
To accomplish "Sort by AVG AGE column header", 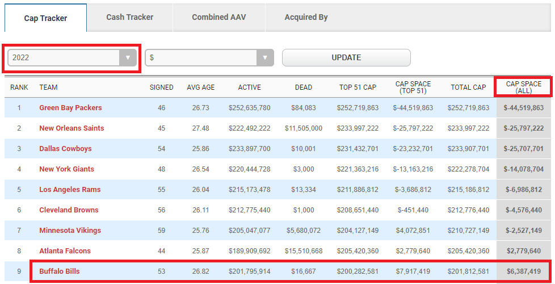I will coord(201,87).
